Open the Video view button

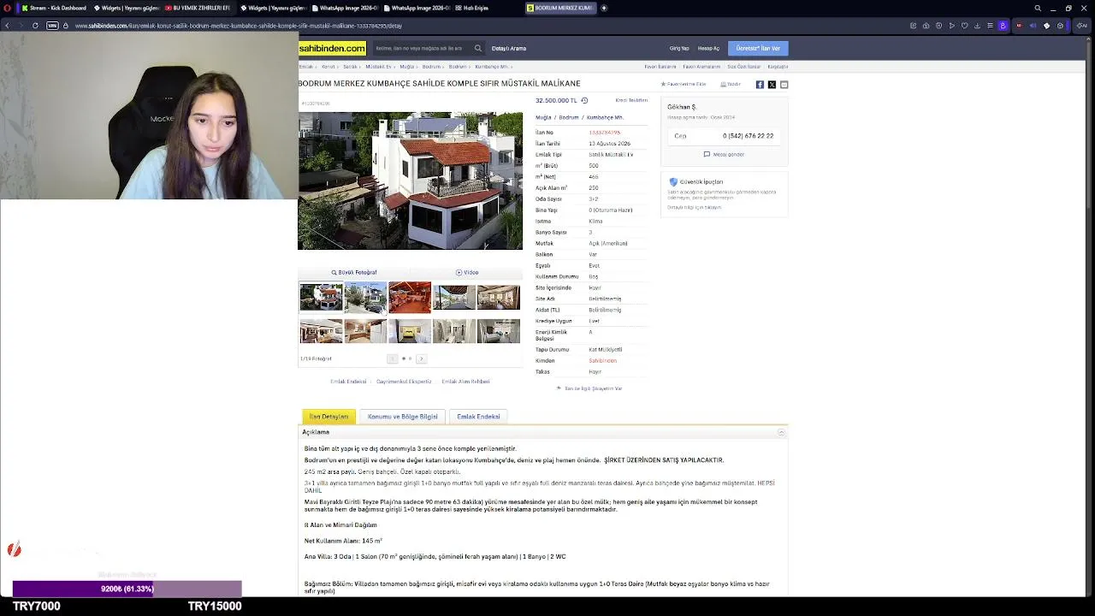click(x=467, y=272)
